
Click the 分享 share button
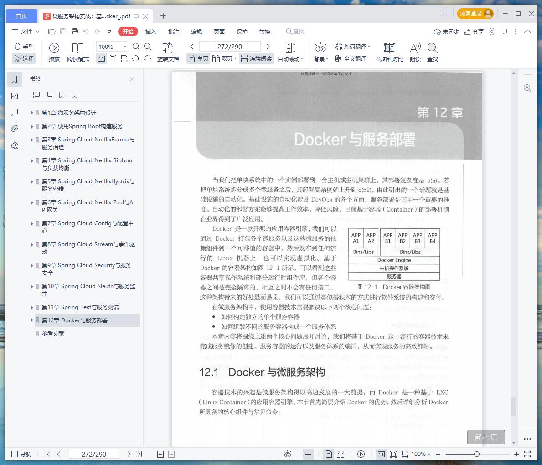(474, 31)
